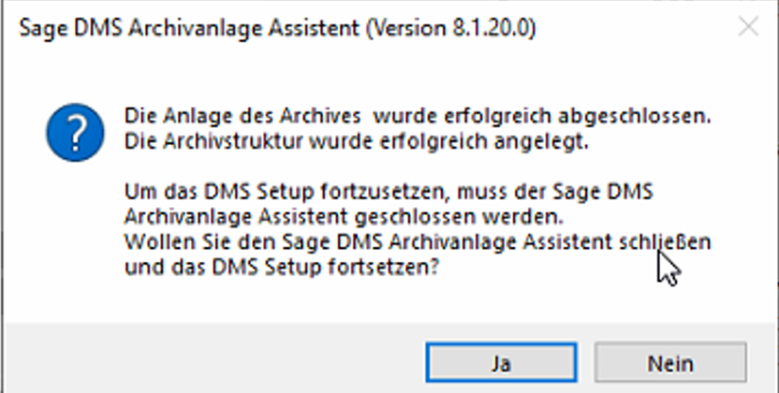Viewport: 779px width, 393px height.
Task: Close the dialog with the X button
Action: pos(749,27)
